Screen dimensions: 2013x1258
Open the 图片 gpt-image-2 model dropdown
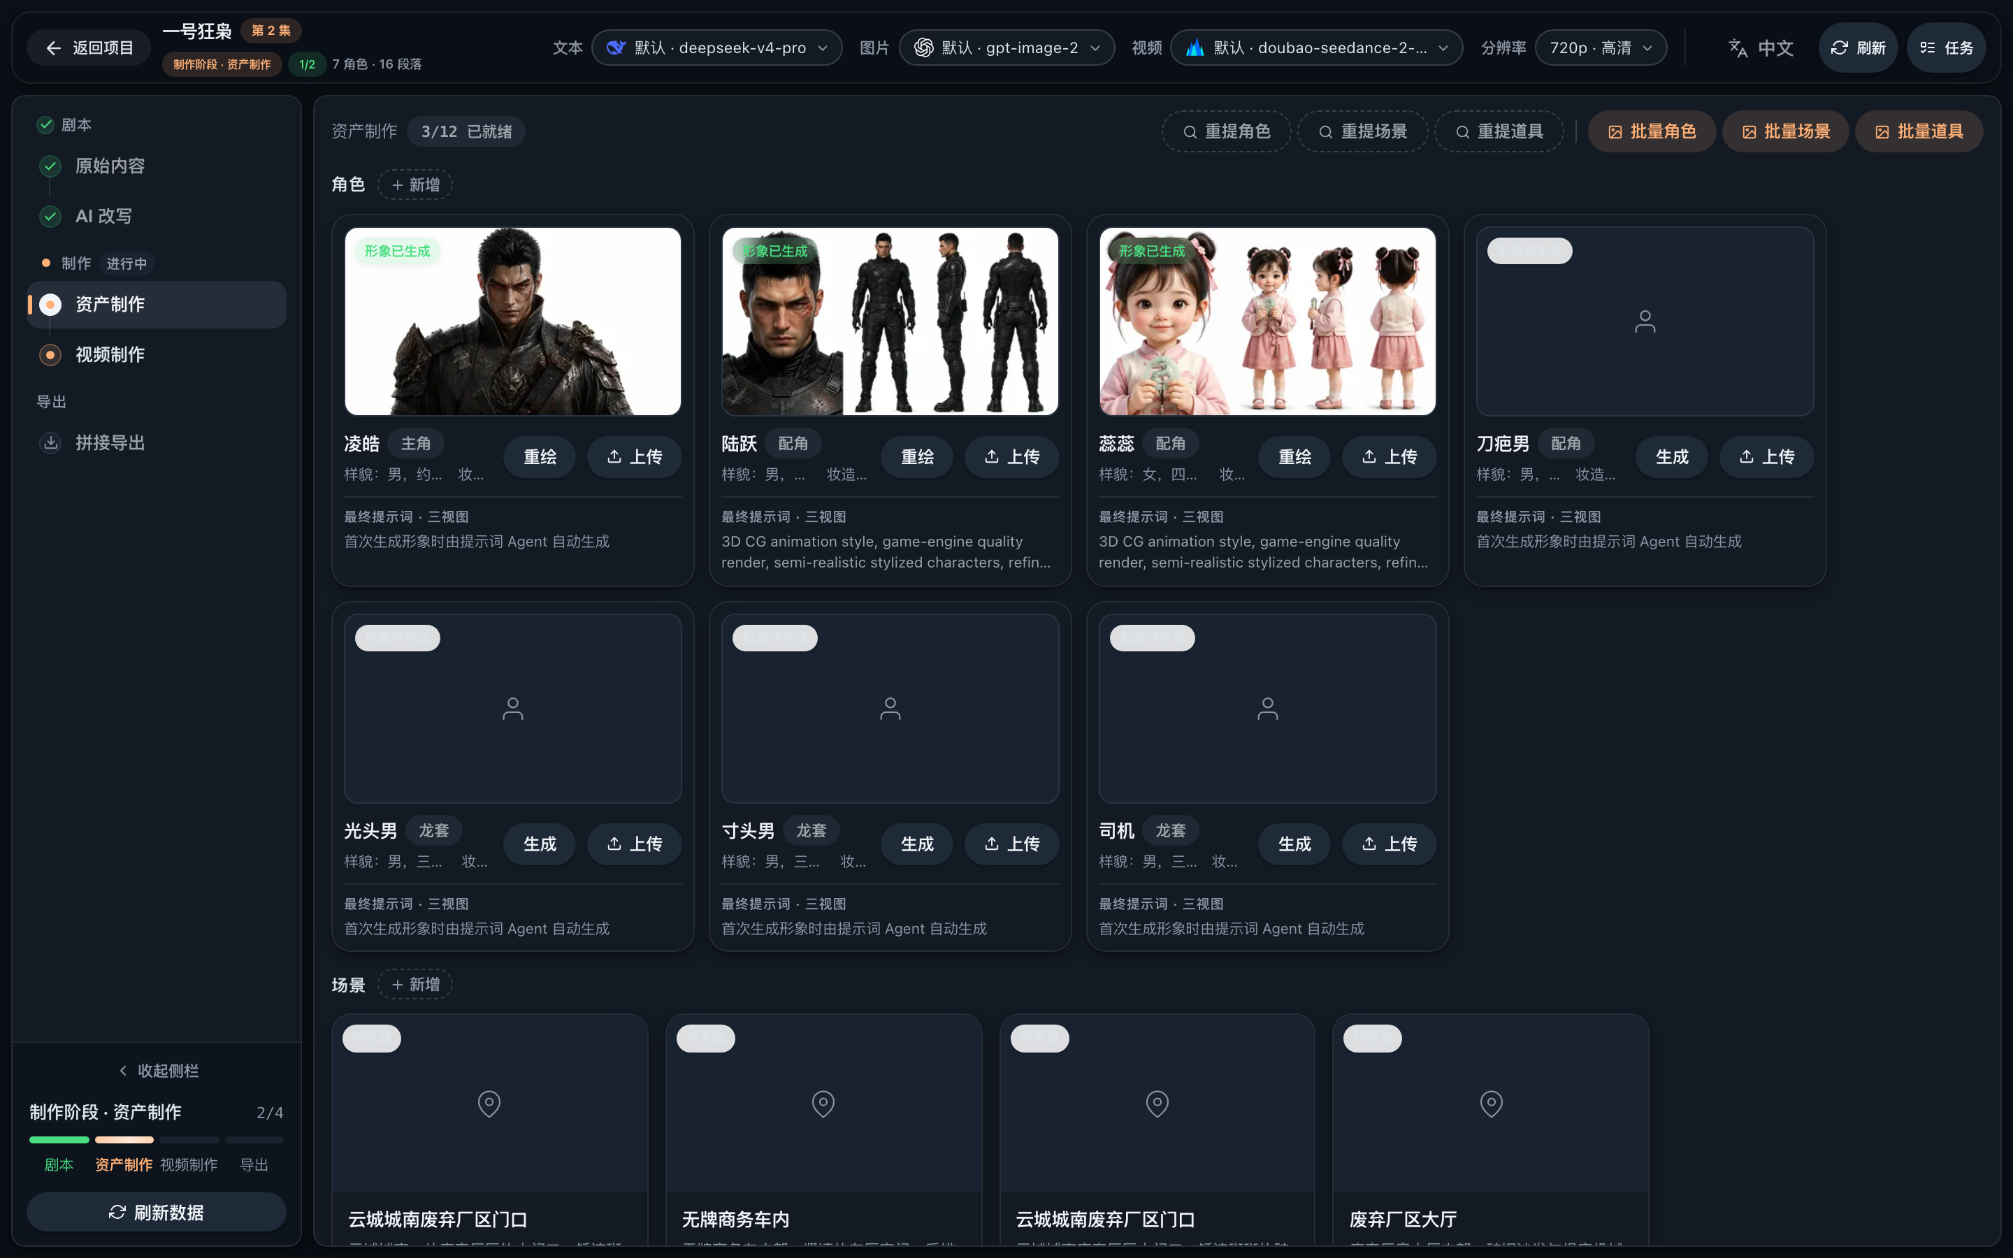point(1006,48)
